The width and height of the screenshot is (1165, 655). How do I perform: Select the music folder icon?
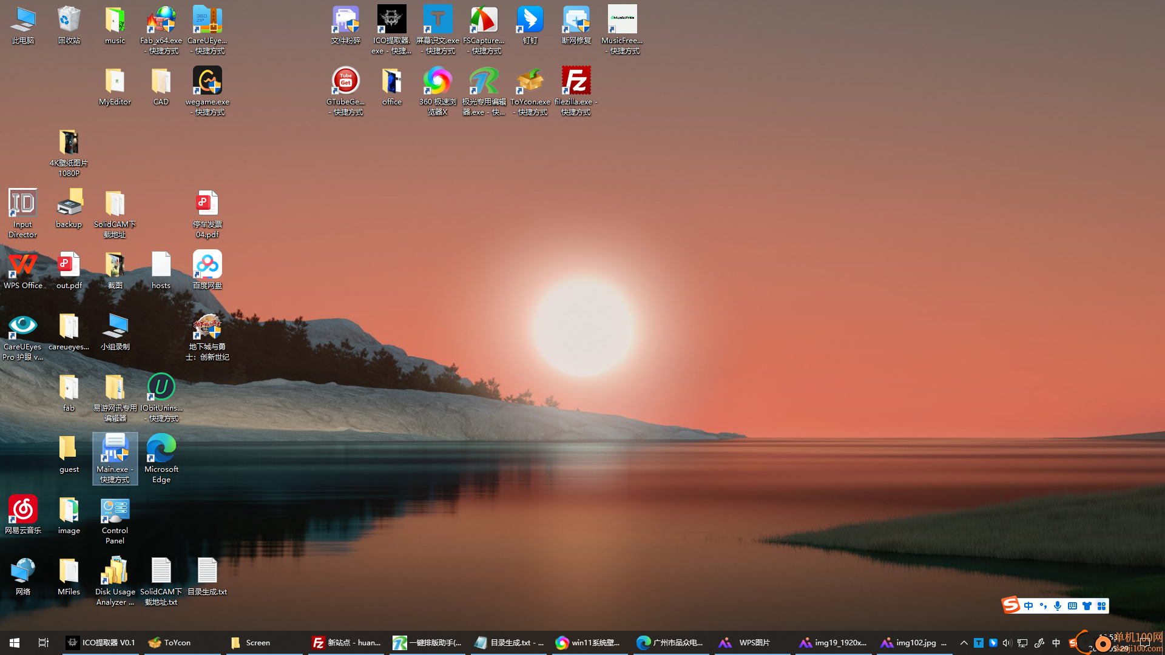115,25
